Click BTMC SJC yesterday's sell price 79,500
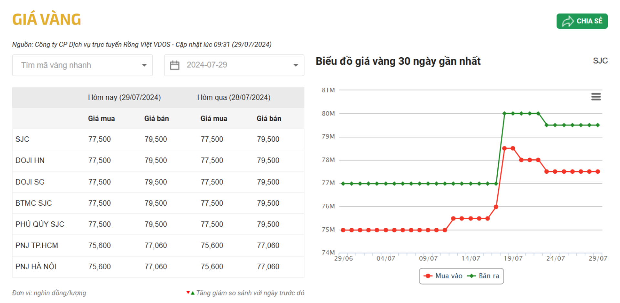The image size is (620, 303). [x=268, y=203]
